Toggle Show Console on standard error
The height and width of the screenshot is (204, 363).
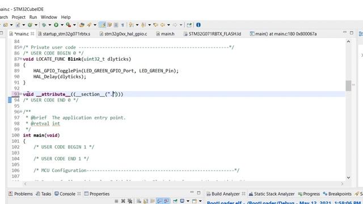tap(166, 201)
